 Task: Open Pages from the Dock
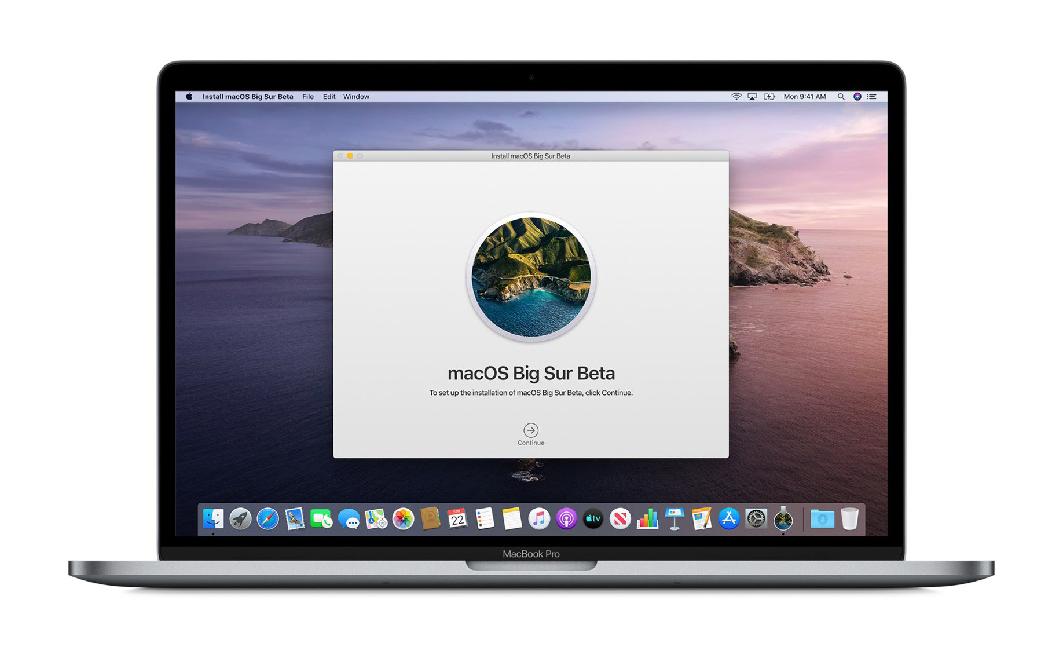[x=702, y=518]
